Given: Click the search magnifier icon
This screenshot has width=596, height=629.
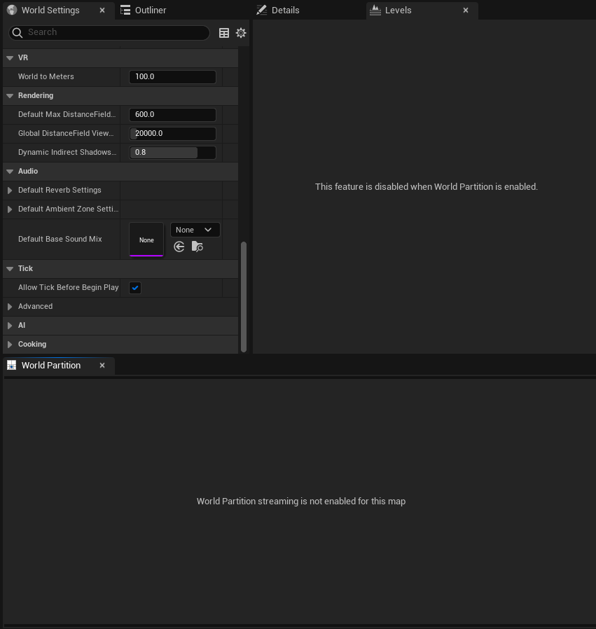Looking at the screenshot, I should click(18, 32).
